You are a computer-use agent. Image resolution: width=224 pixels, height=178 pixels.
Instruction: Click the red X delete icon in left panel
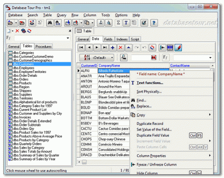pos(17,31)
